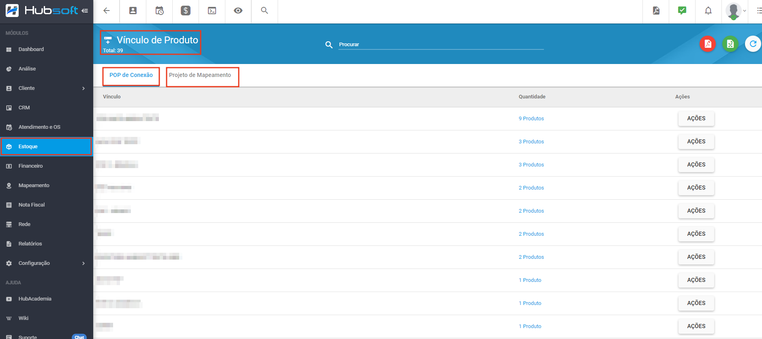Open the Relatórios module
This screenshot has height=339, width=762.
point(47,244)
